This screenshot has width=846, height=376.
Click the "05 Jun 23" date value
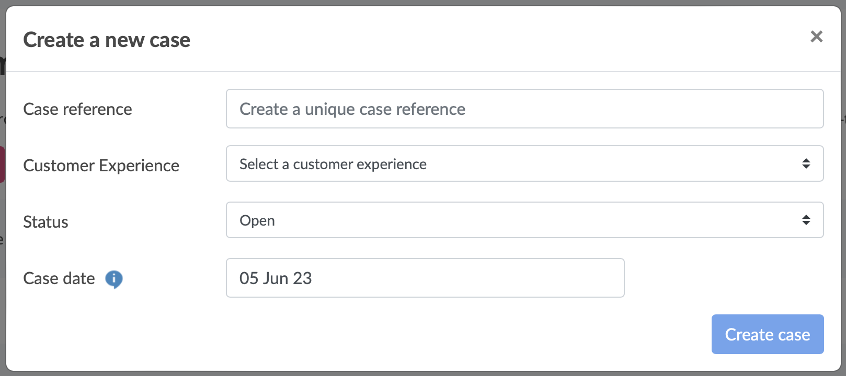[276, 278]
